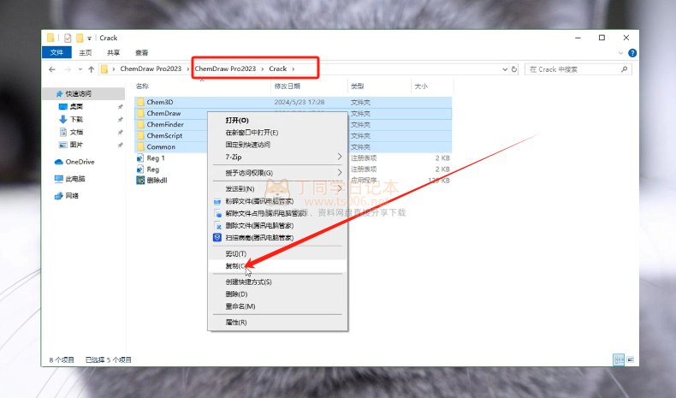This screenshot has width=676, height=398.
Task: Sort by 大小 column header
Action: (421, 86)
